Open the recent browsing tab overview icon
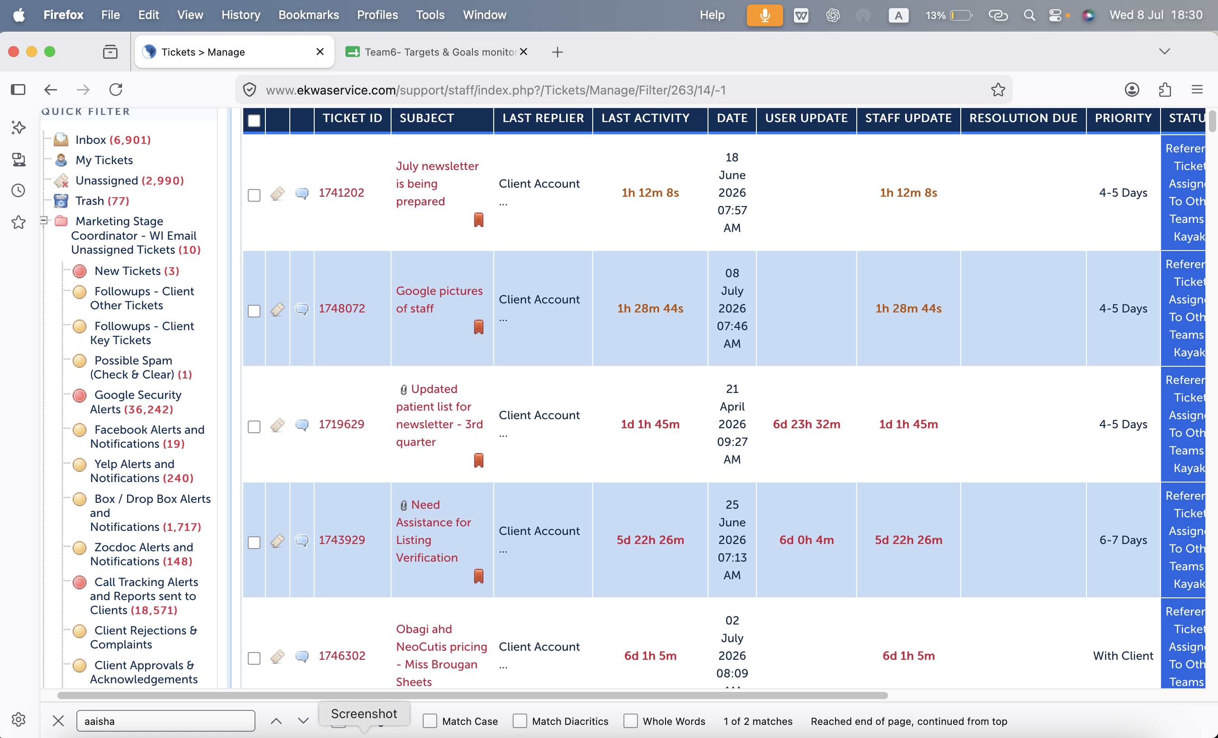The image size is (1218, 738). (x=110, y=52)
